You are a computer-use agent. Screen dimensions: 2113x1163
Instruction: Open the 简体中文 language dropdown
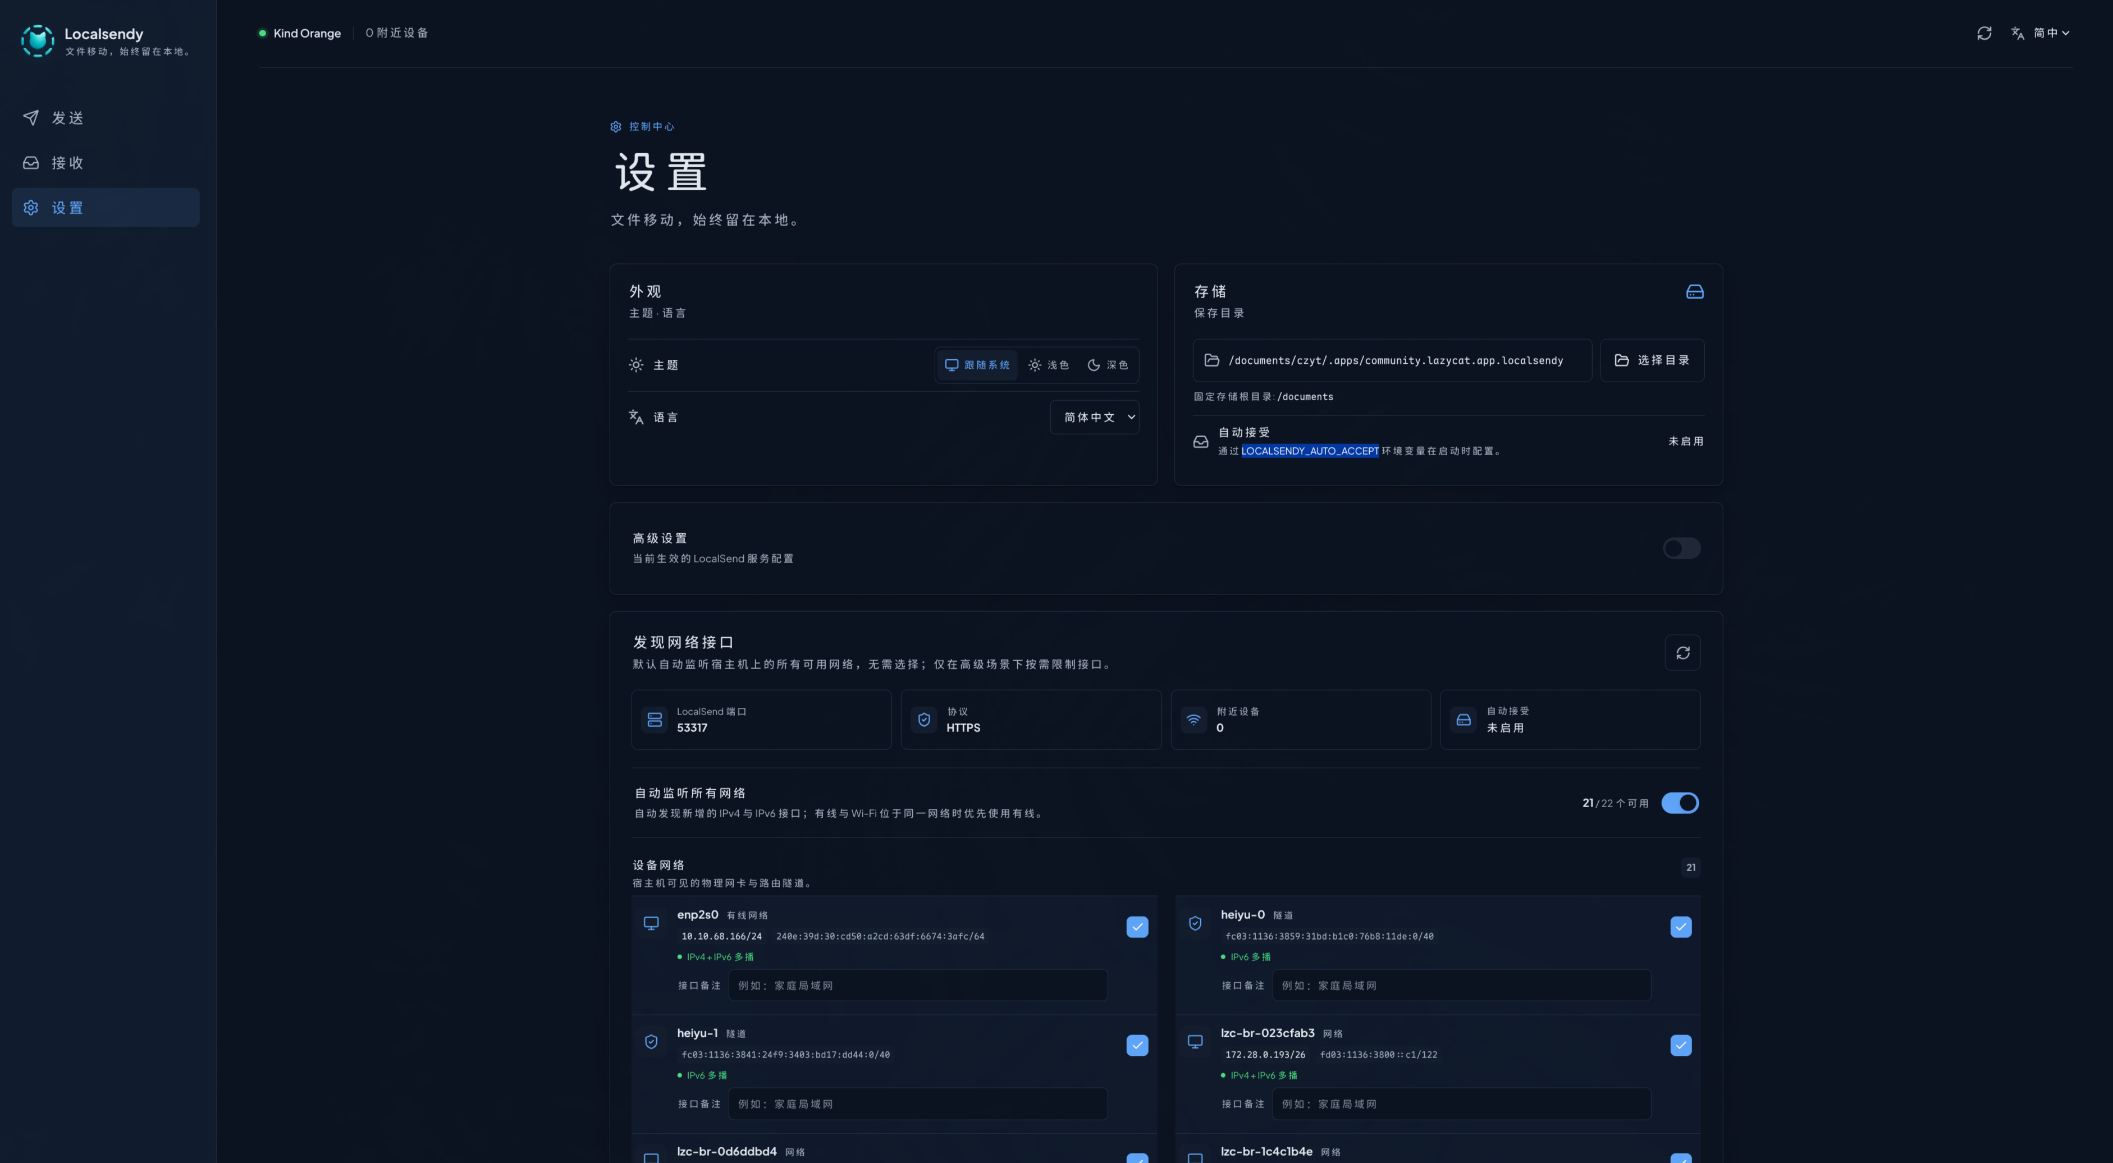[x=1094, y=418]
